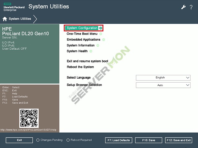Click F12: Save and Exit button
The height and width of the screenshot is (148, 198).
tap(179, 140)
